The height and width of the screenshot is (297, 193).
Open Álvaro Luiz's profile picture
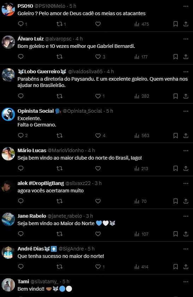[8, 42]
